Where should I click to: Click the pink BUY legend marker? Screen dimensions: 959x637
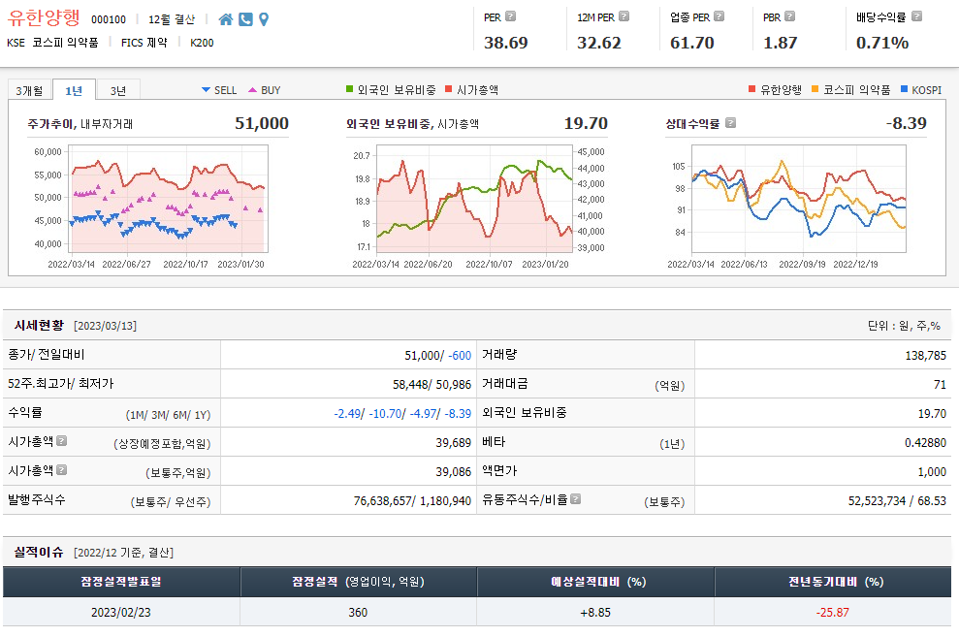pos(252,90)
